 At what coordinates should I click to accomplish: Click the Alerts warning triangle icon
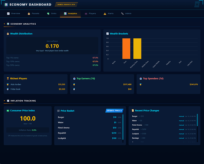[x=105, y=13]
